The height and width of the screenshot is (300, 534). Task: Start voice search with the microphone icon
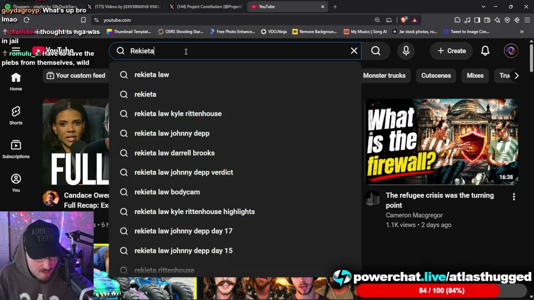point(406,51)
